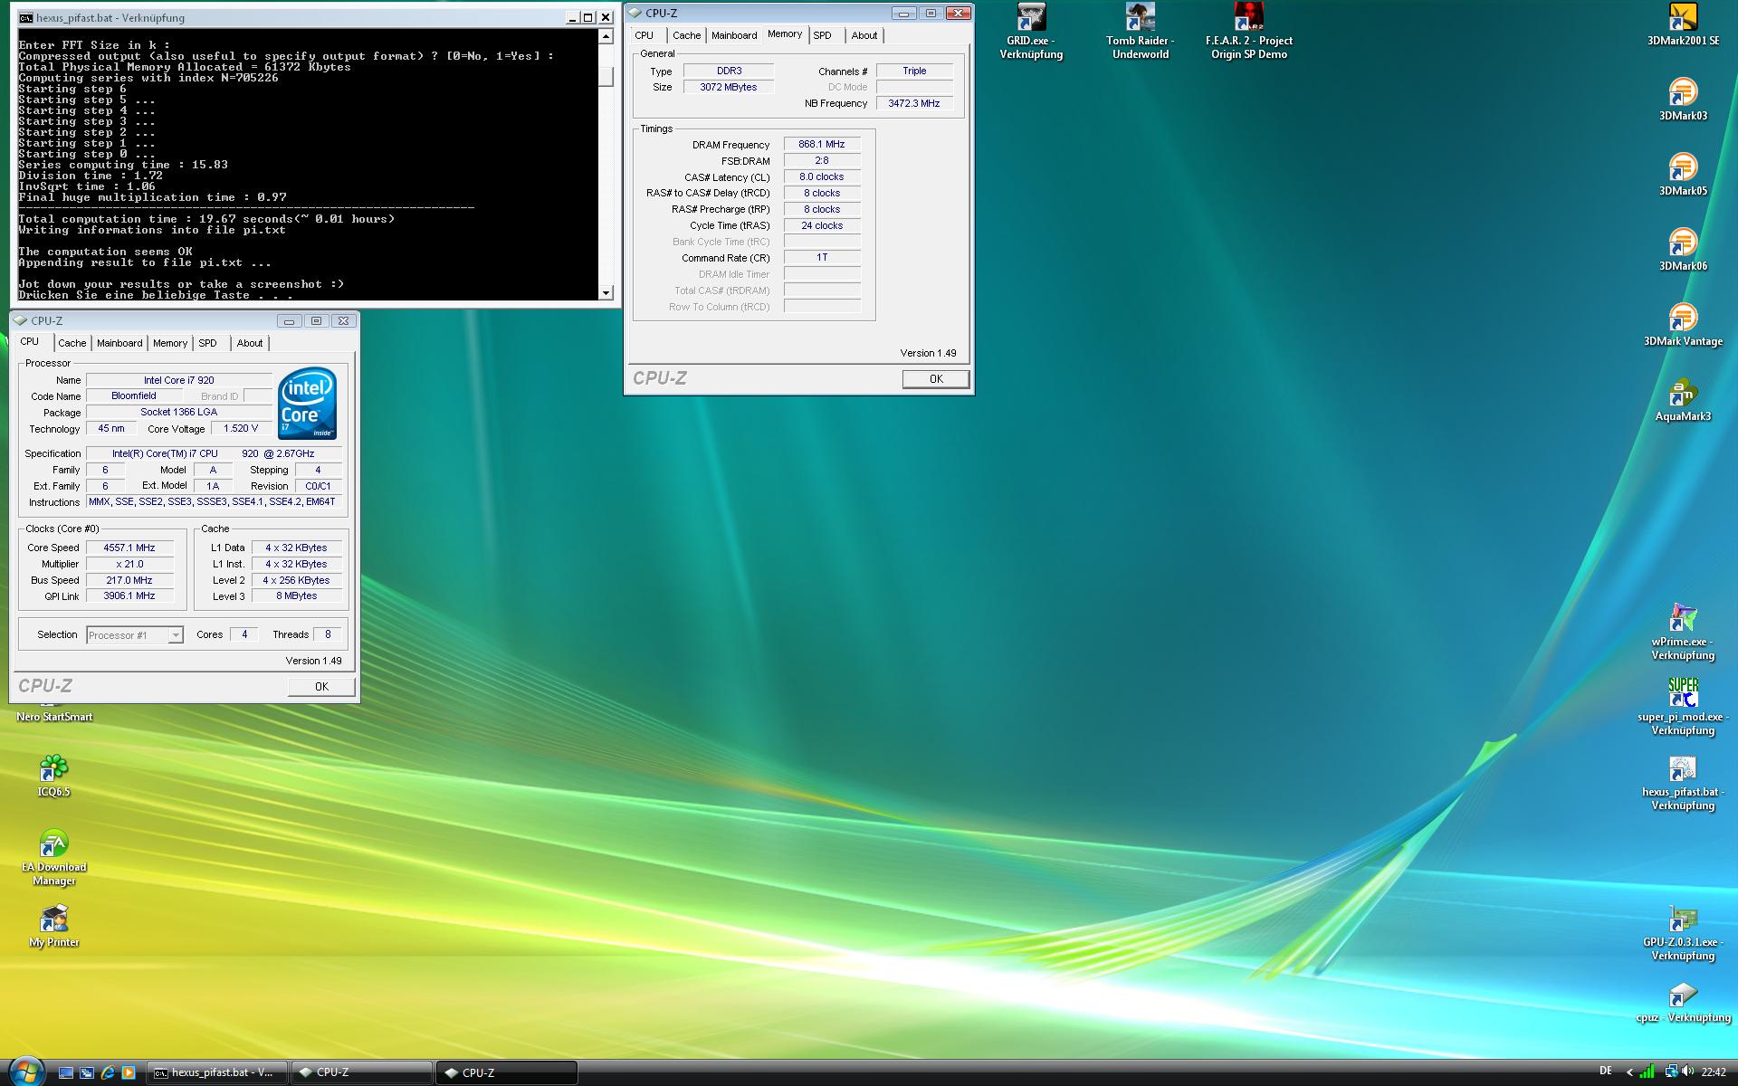Click network signal tray icon
The image size is (1738, 1086).
1647,1072
